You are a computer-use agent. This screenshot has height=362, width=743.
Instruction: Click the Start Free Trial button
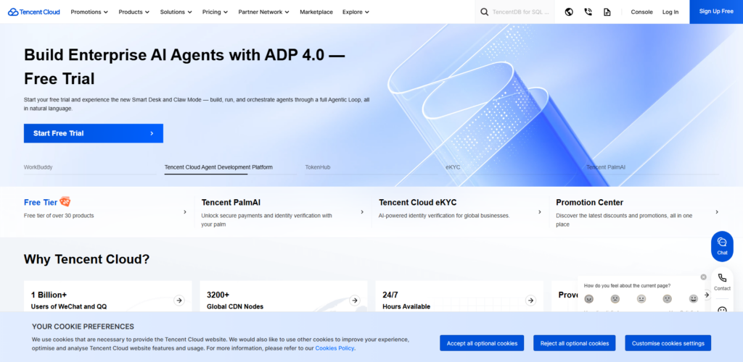pyautogui.click(x=94, y=133)
